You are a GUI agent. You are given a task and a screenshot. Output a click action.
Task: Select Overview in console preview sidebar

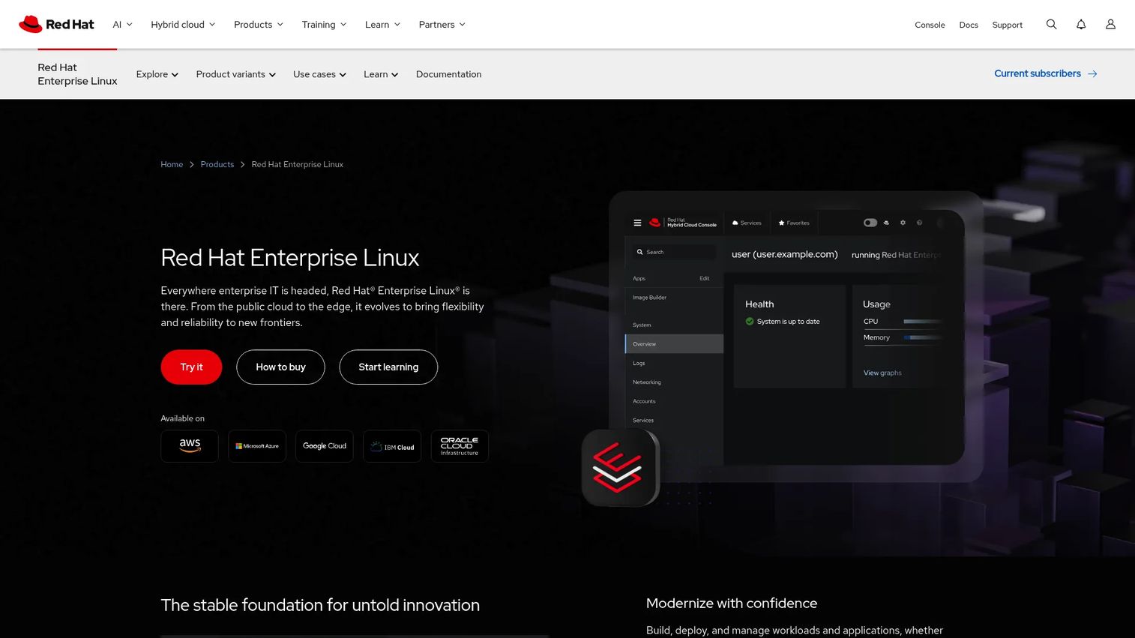(674, 344)
